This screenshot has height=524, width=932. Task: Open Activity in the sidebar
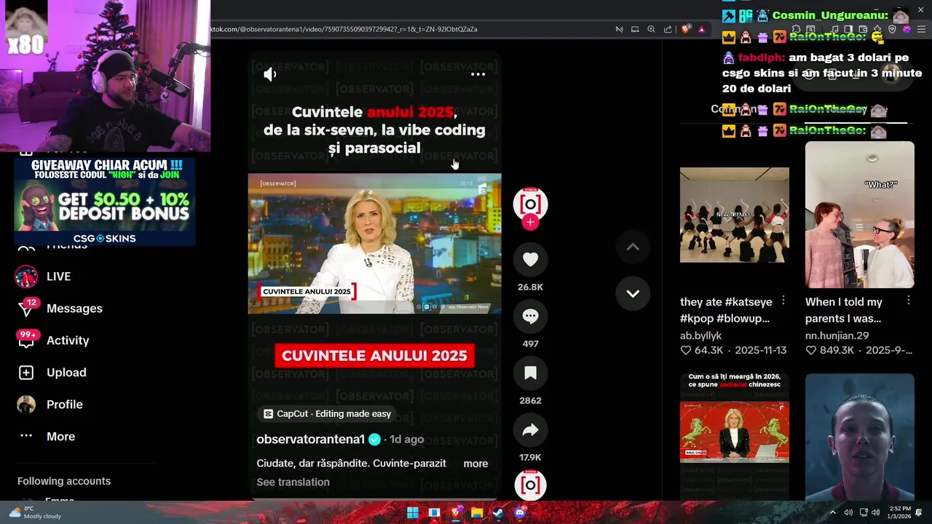click(68, 341)
